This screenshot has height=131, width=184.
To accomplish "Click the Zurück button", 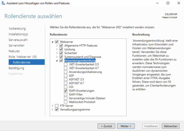I will click(x=106, y=126).
